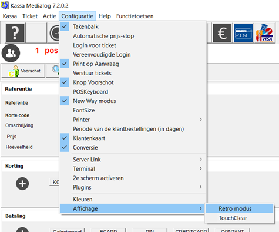
Task: Open the Kassa menu
Action: [x=10, y=16]
